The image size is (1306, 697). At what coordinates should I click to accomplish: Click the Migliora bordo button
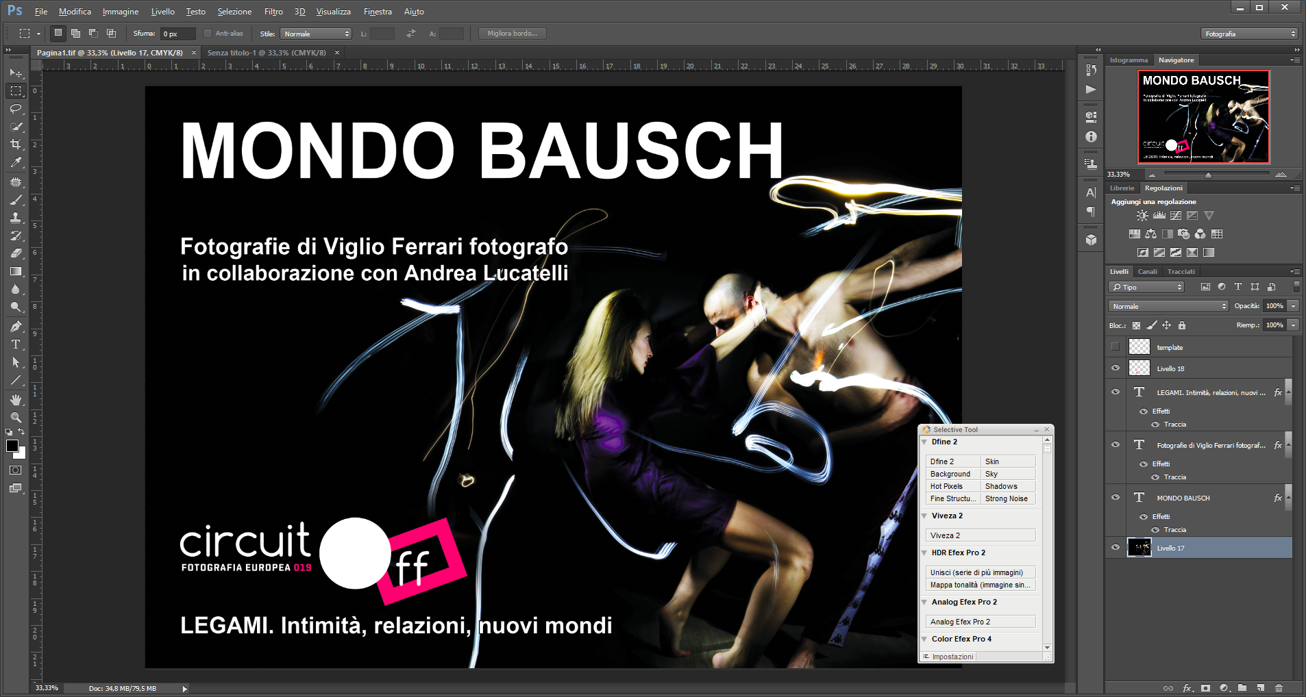click(513, 34)
